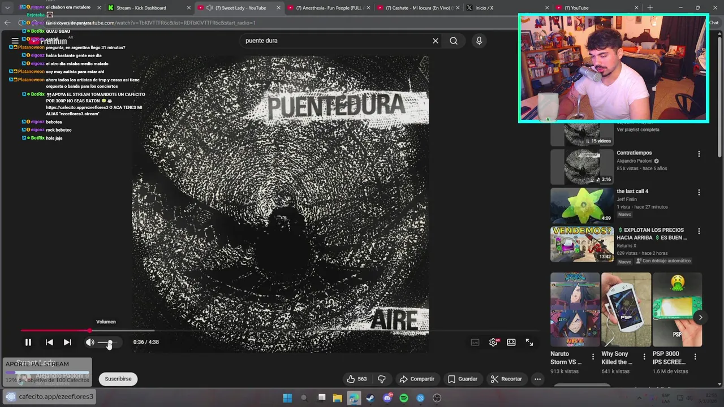Viewport: 724px width, 407px height.
Task: Close the Stream - Kick Dashboard tab
Action: click(x=189, y=8)
